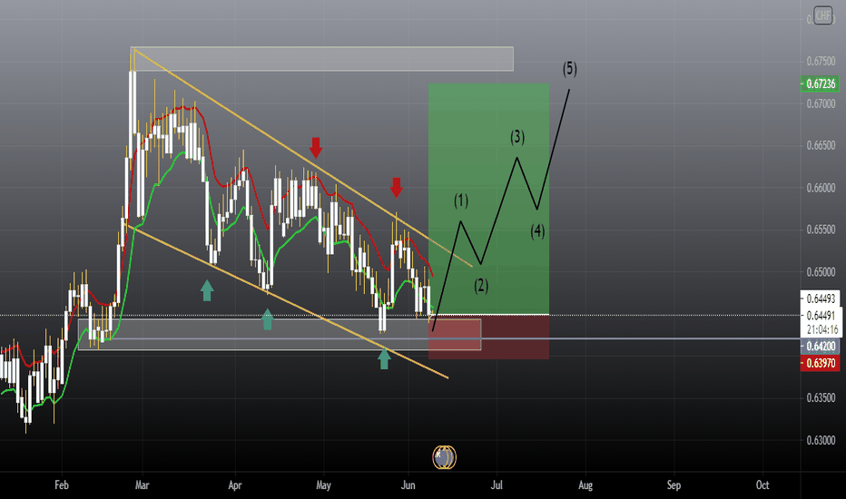846x499 pixels.
Task: Click the Oct label on time axis
Action: 762,485
